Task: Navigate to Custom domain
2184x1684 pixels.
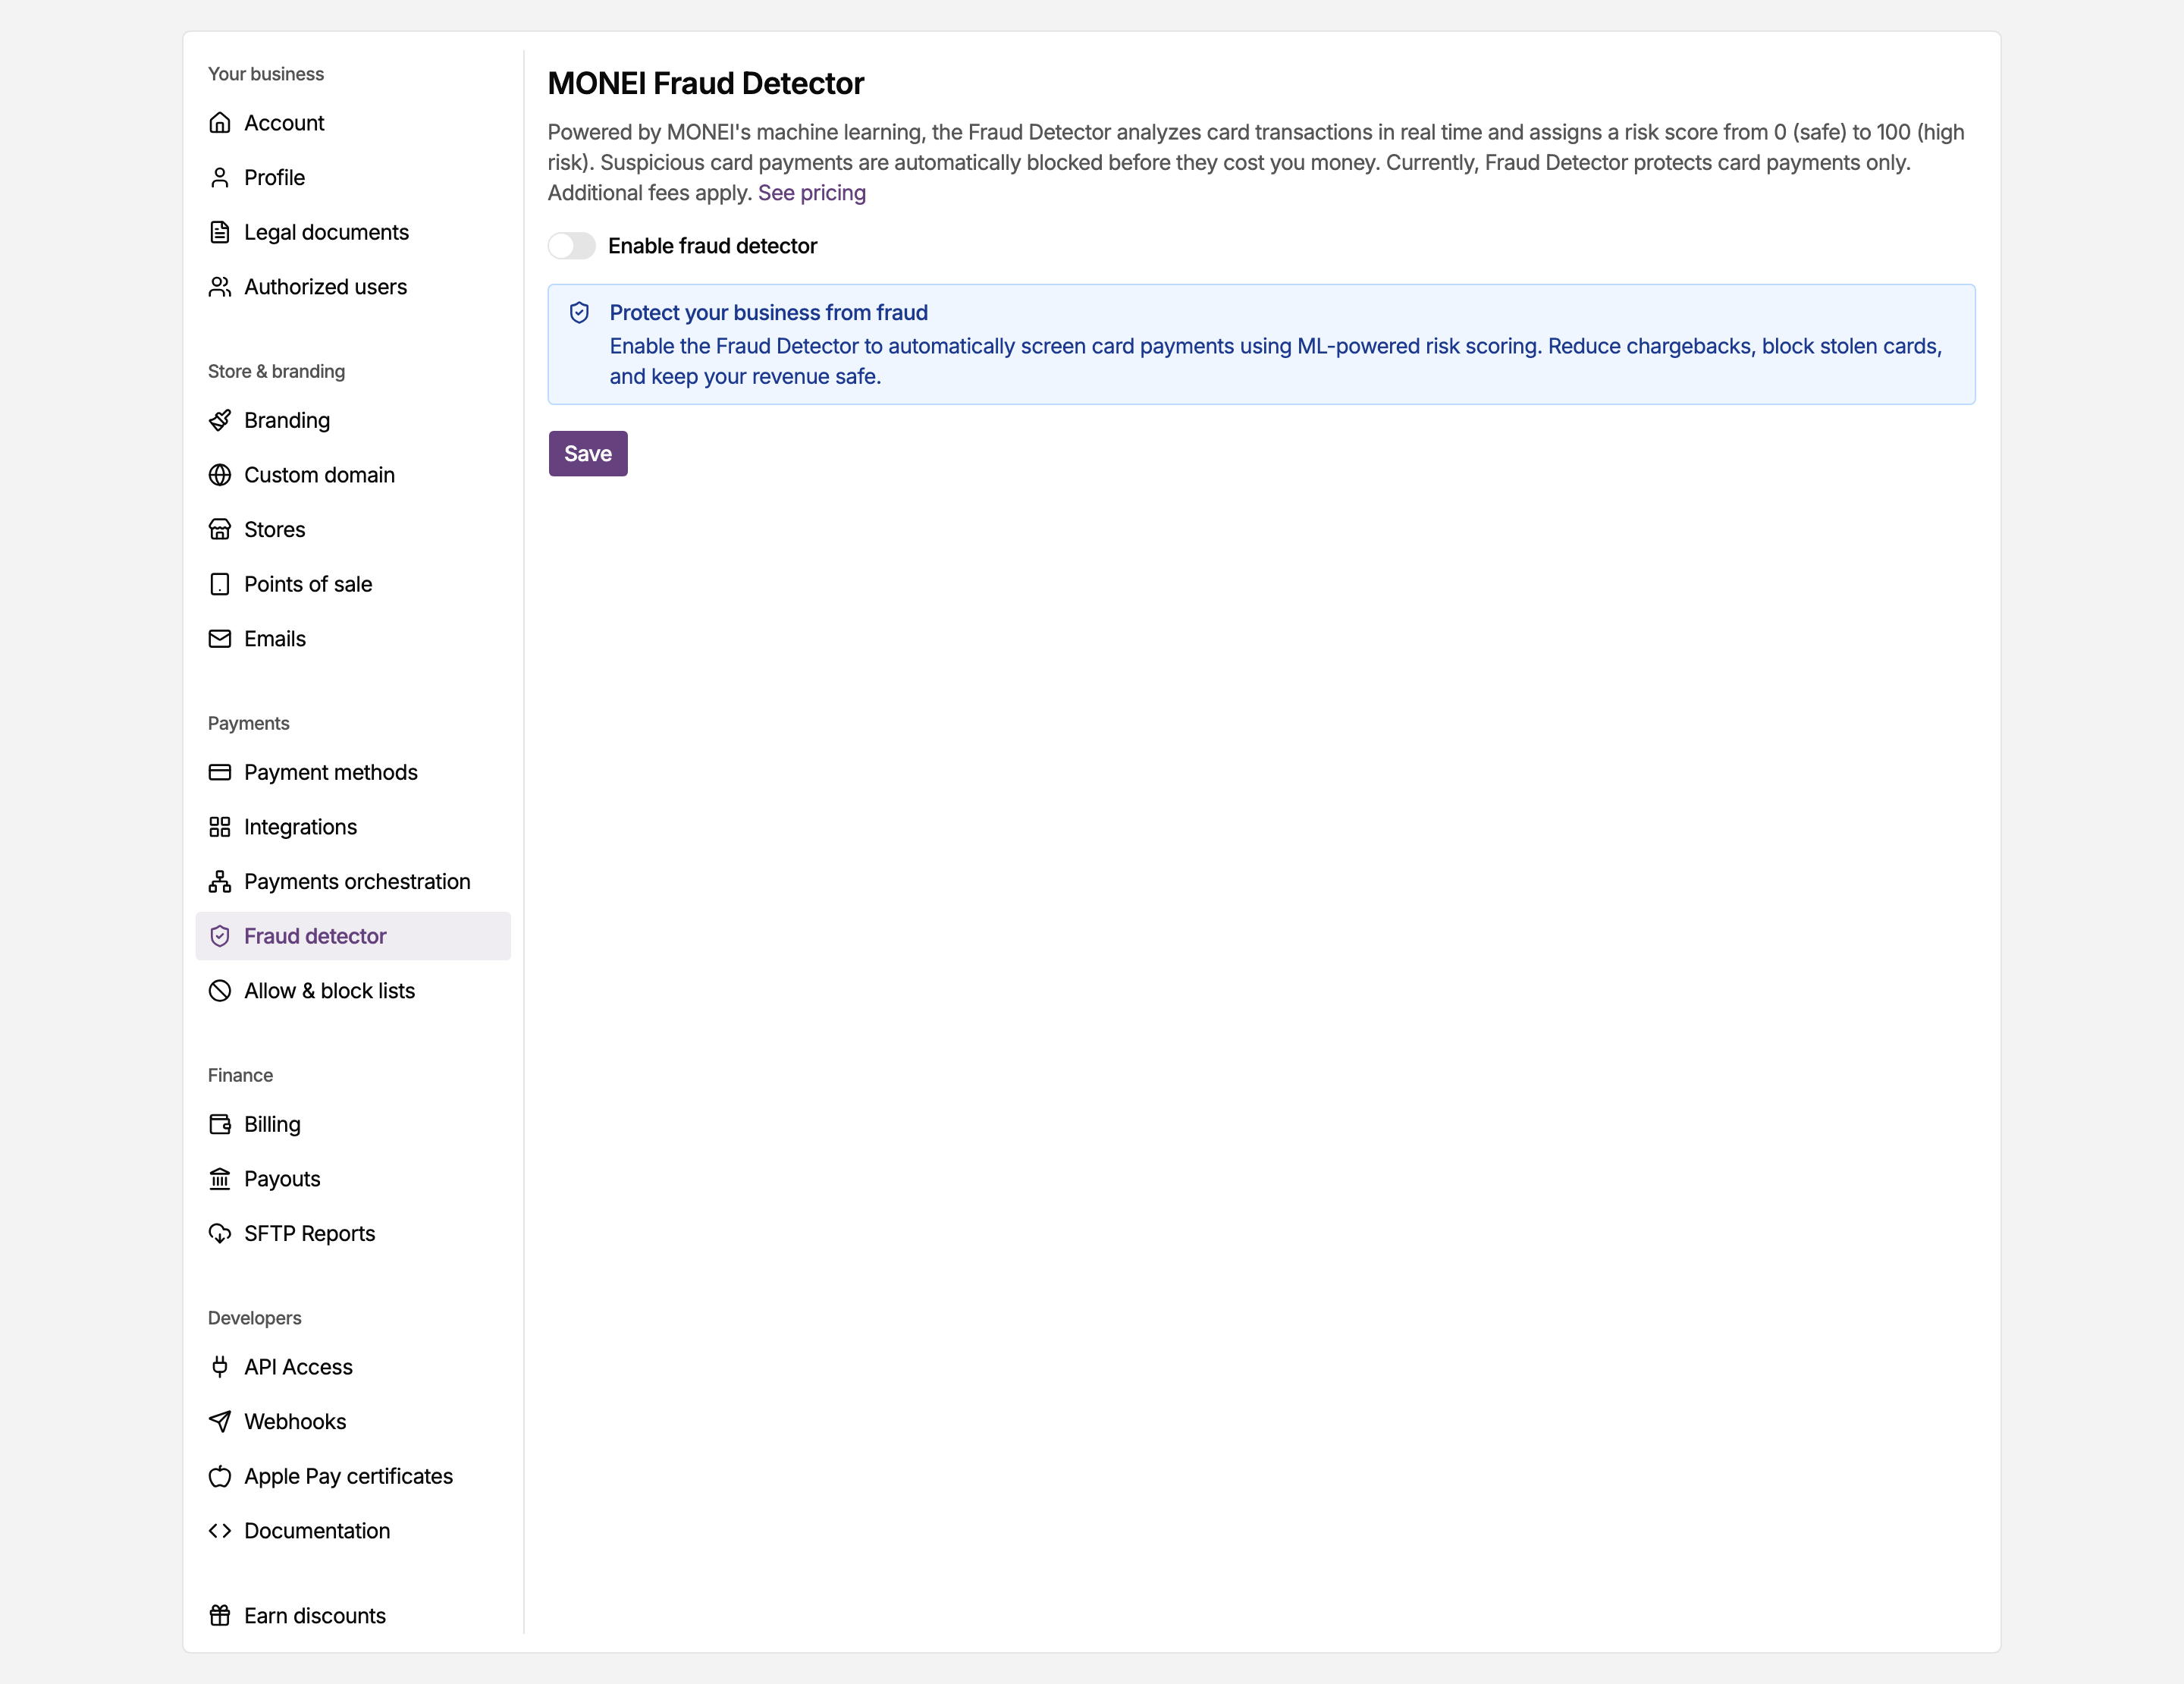Action: click(x=353, y=475)
